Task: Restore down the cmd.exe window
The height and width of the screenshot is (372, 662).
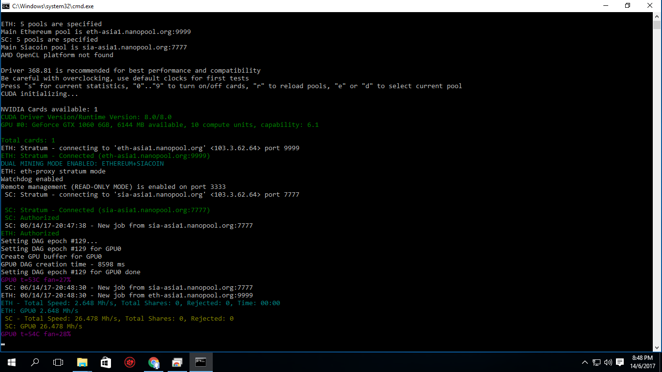Action: pos(628,6)
